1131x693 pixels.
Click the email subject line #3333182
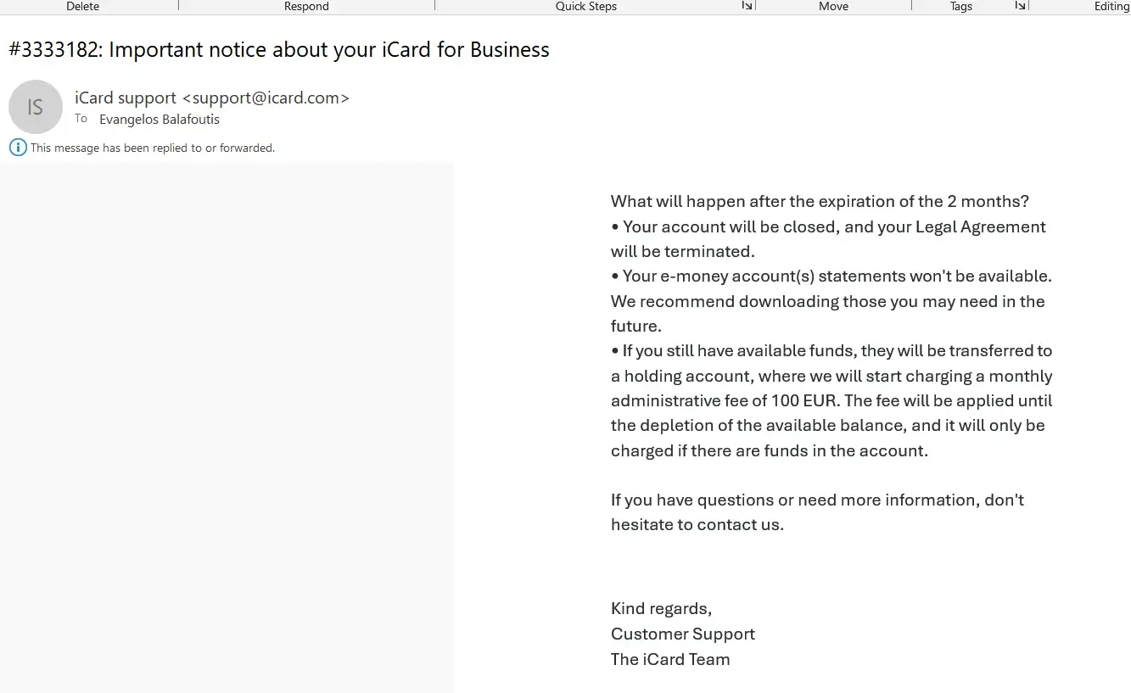[278, 50]
